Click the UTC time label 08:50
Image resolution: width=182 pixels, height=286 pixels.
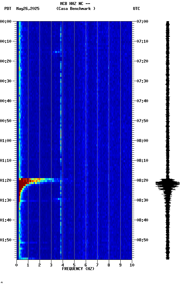142,240
